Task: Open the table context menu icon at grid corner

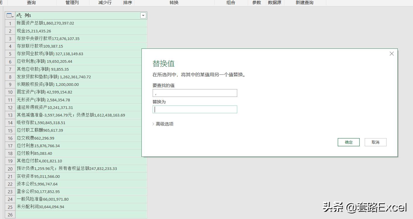Action: (x=9, y=15)
